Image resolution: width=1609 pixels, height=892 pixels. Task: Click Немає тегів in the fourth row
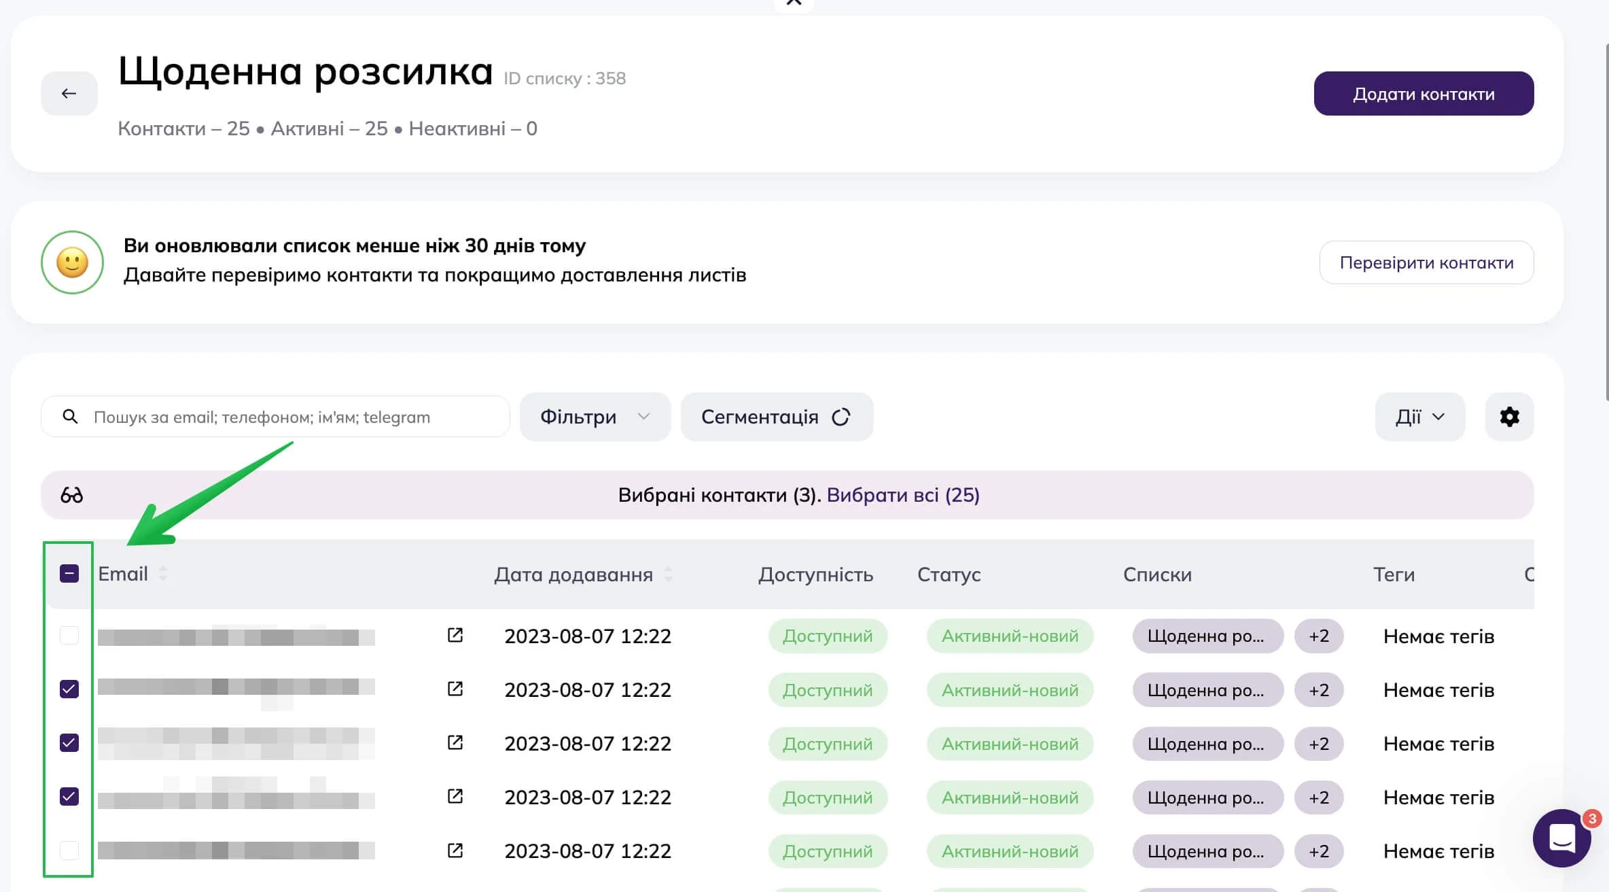pyautogui.click(x=1438, y=797)
